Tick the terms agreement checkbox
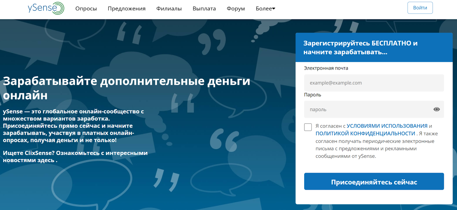The image size is (457, 210). pyautogui.click(x=308, y=127)
